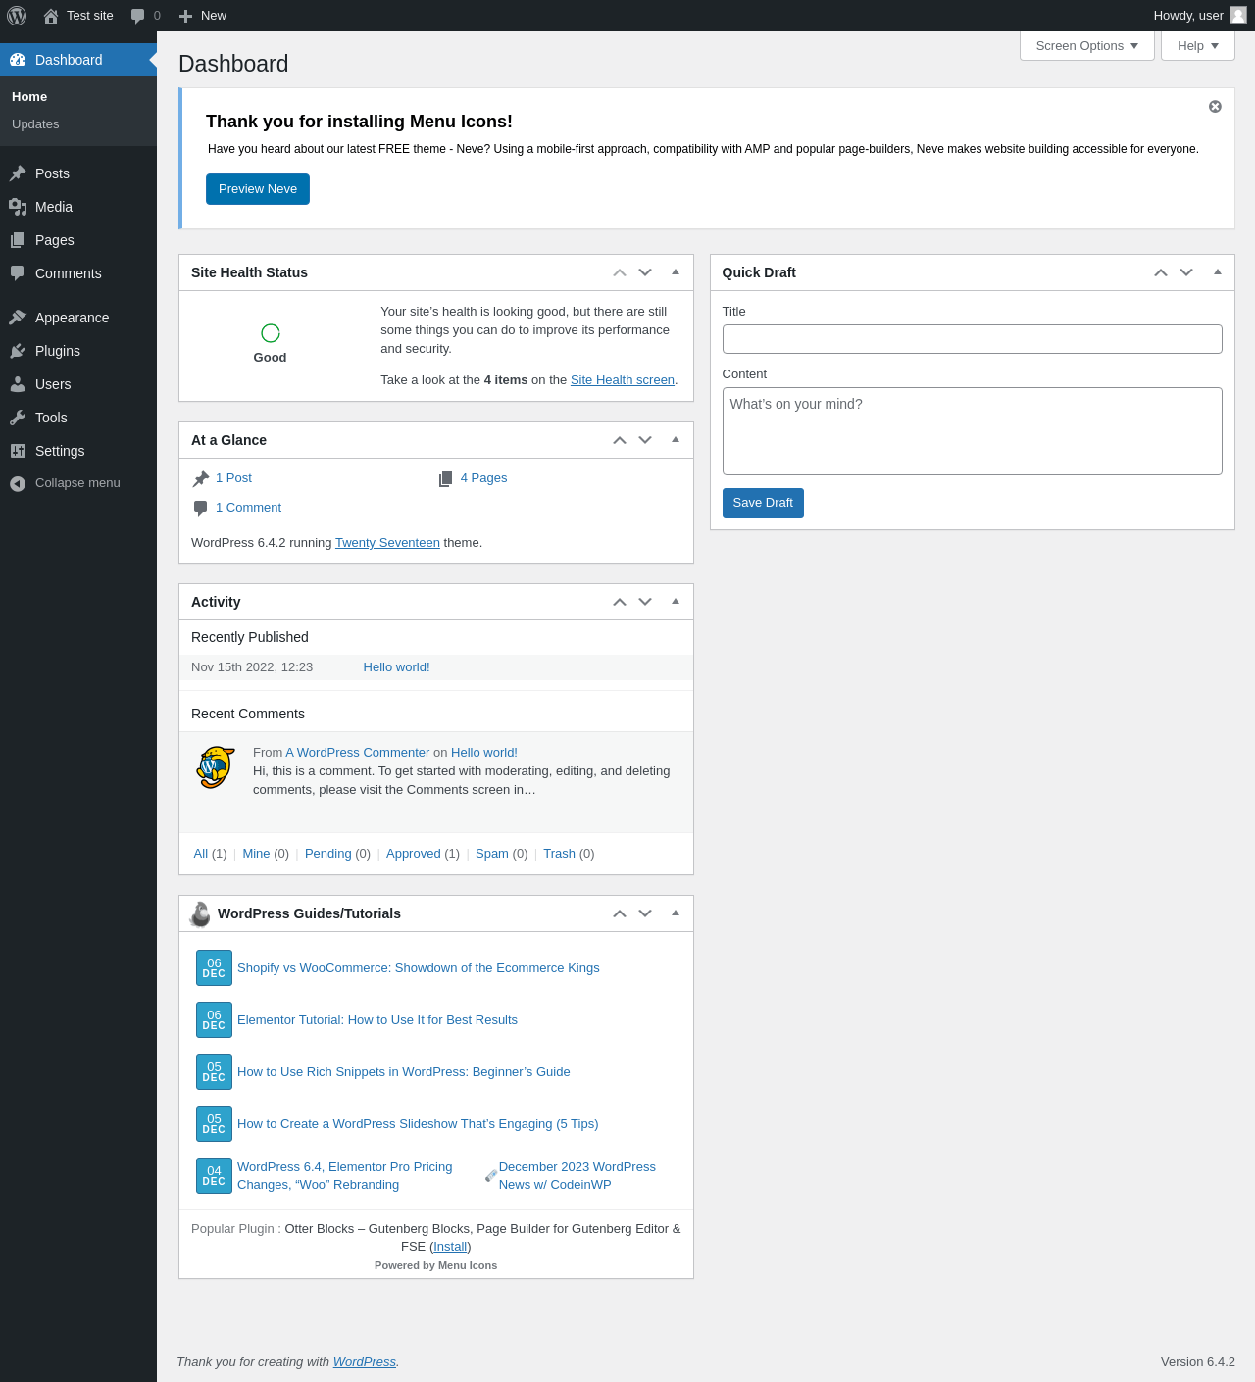Click the 06 DEC badge beside Shopify article

pos(214,968)
